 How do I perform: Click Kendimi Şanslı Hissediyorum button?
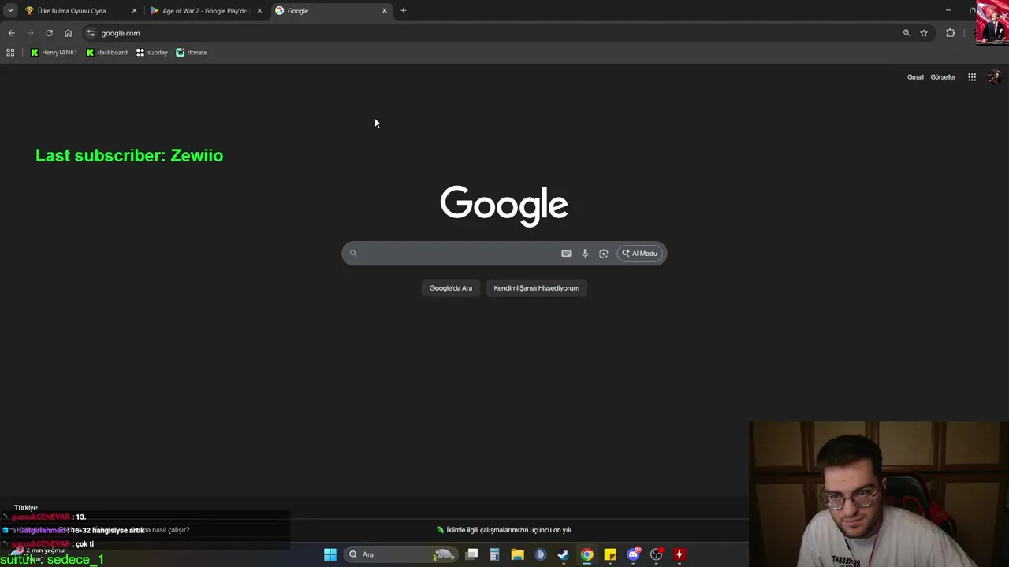click(537, 288)
